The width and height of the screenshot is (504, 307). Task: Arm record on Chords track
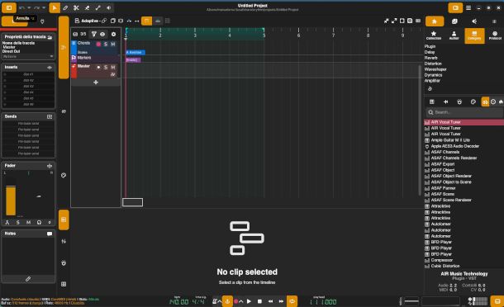coord(98,44)
